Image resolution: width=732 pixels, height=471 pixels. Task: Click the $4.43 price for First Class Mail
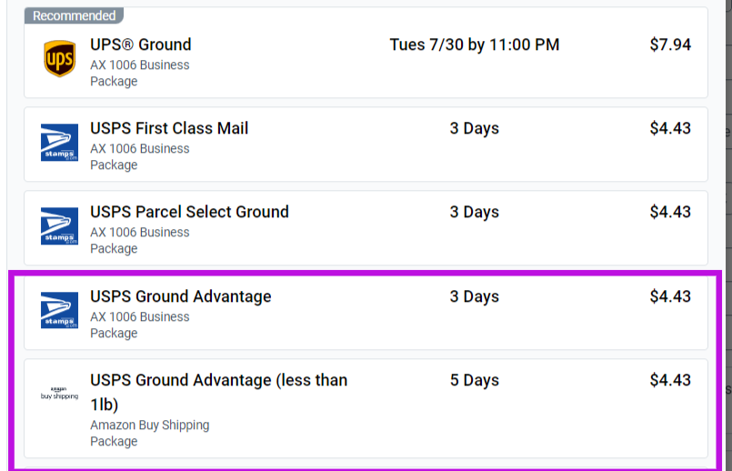(x=670, y=128)
